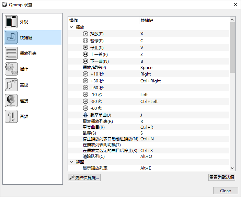Click the rewind icon beside -10 秒
Image resolution: width=241 pixels, height=197 pixels.
tap(85, 94)
